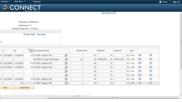
Task: Remove the 11/23 row using minus icon
Action: coord(151,79)
